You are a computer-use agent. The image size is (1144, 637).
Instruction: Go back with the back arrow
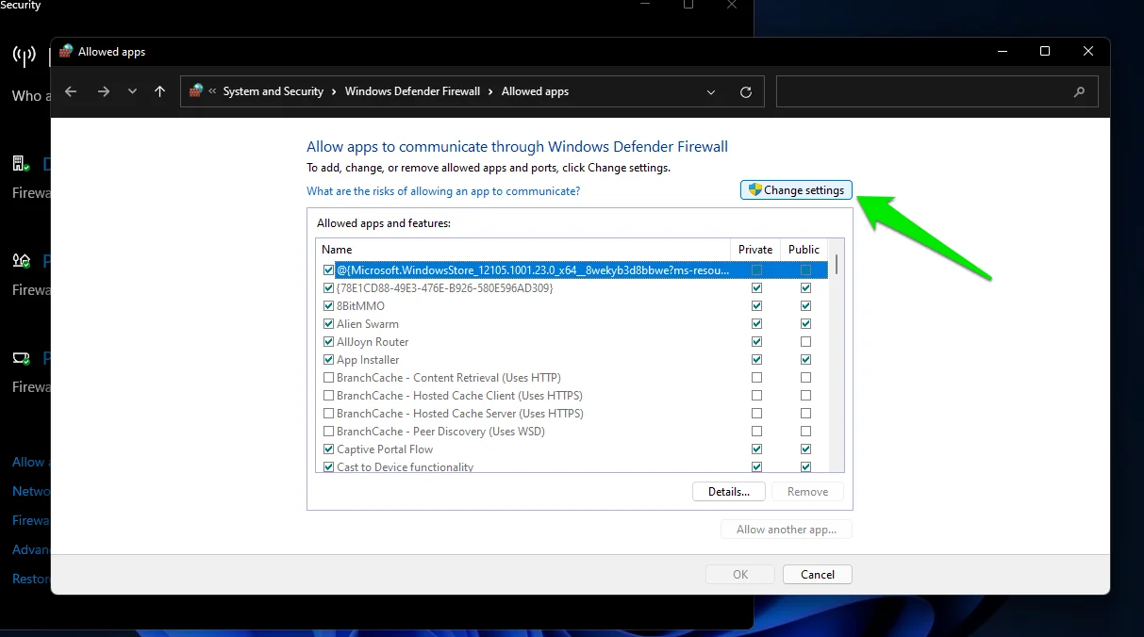(71, 91)
